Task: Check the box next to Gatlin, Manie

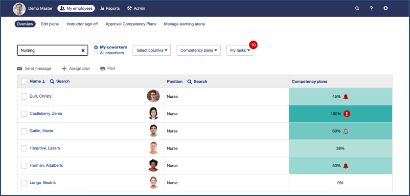Action: tap(24, 131)
